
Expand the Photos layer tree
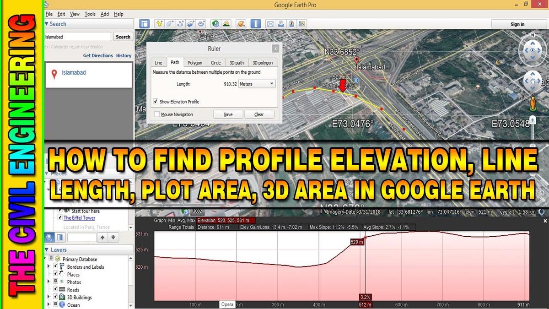(48, 282)
